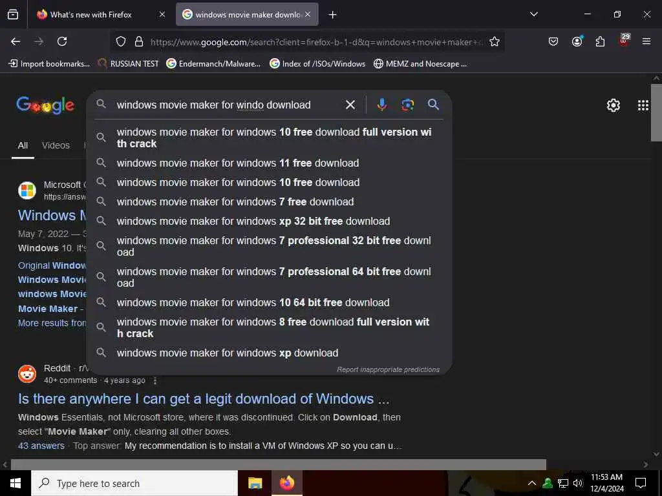
Task: Open the Firefox account icon
Action: pyautogui.click(x=577, y=41)
